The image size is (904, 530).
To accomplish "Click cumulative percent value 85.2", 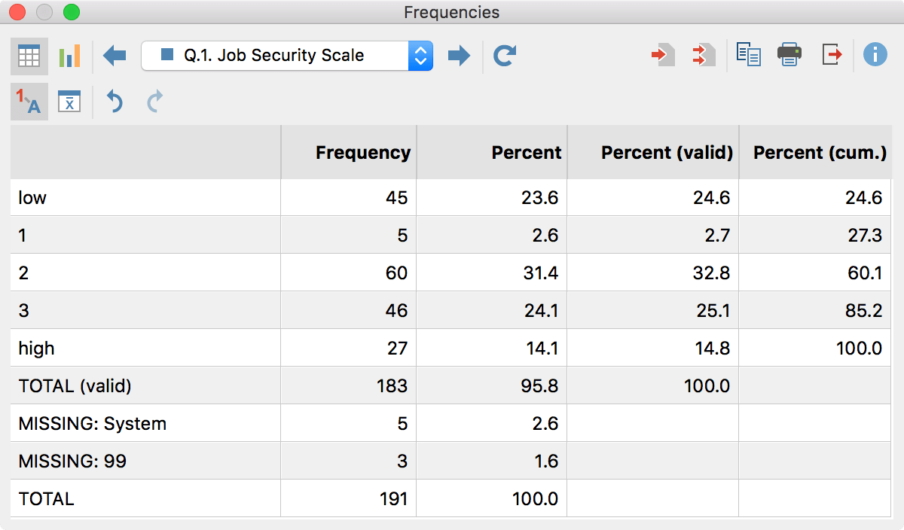I will point(864,311).
